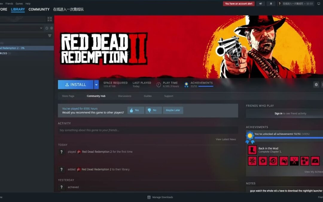This screenshot has height=202, width=323.
Task: Click the recent activity clock icon in sidebar
Action: [47, 28]
